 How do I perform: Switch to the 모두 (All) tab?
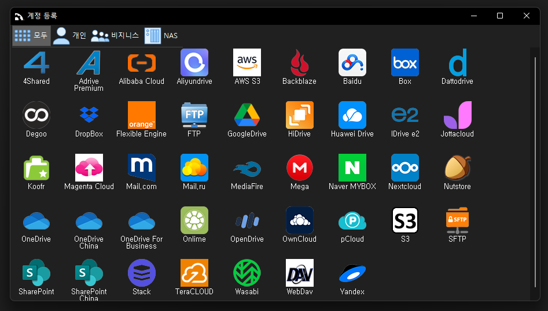point(31,36)
